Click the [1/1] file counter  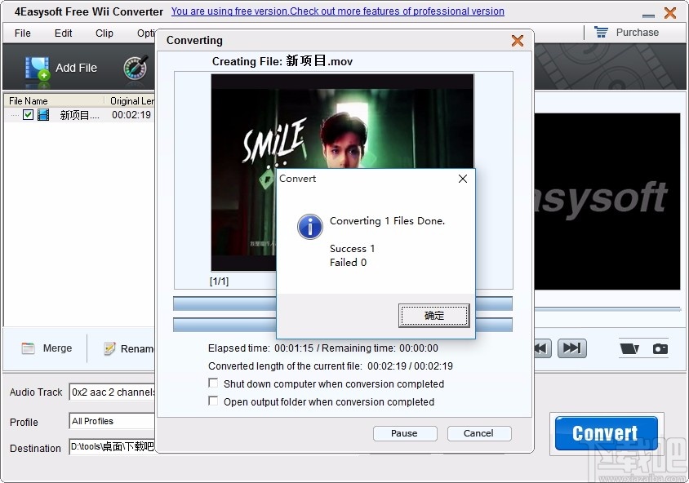point(219,281)
